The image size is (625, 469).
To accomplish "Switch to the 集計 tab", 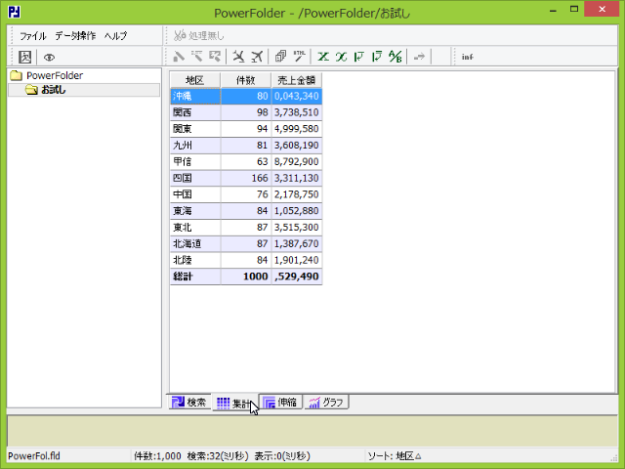I will [x=234, y=403].
